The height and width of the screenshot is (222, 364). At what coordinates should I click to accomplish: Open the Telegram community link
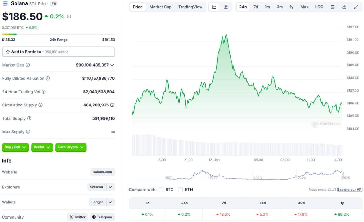point(102,217)
